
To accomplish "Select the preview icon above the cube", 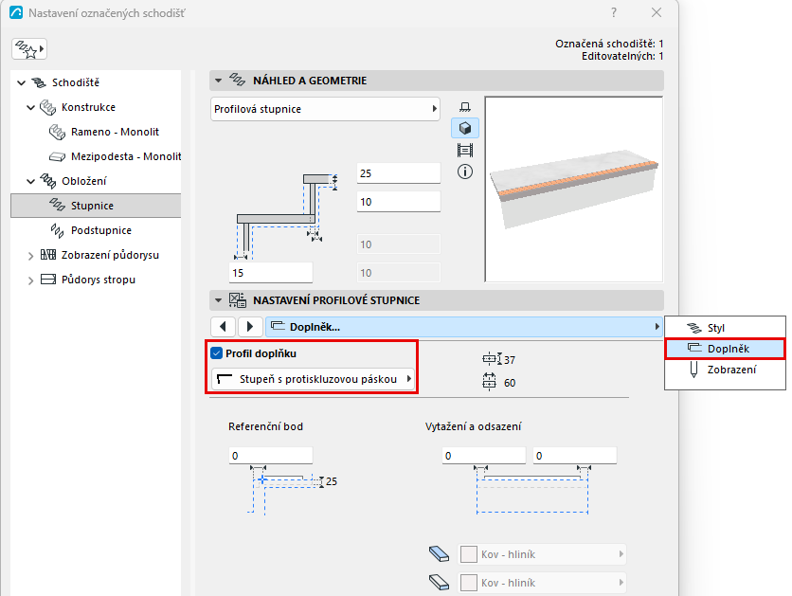I will tap(465, 106).
